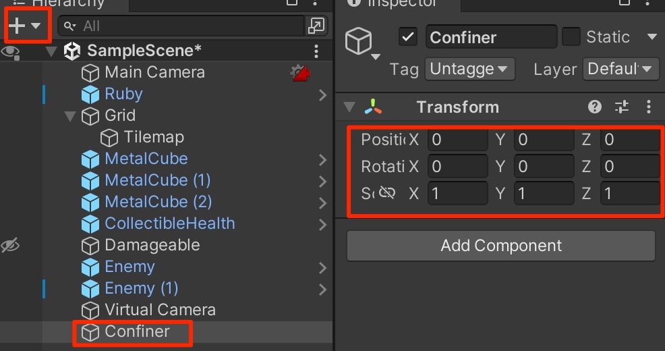Select Virtual Camera in the Hierarchy
The image size is (665, 351).
[160, 310]
